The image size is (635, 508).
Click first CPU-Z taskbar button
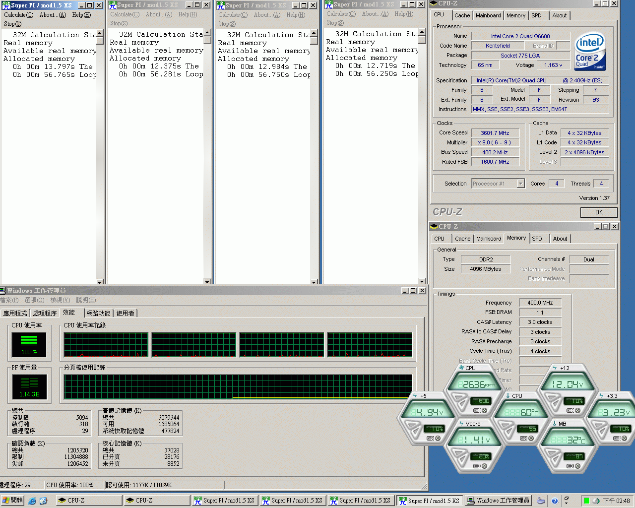[89, 501]
